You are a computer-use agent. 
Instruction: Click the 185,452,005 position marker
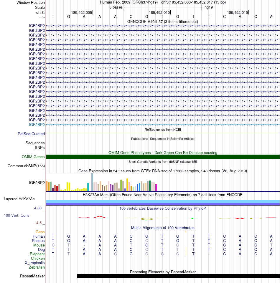coord(82,12)
